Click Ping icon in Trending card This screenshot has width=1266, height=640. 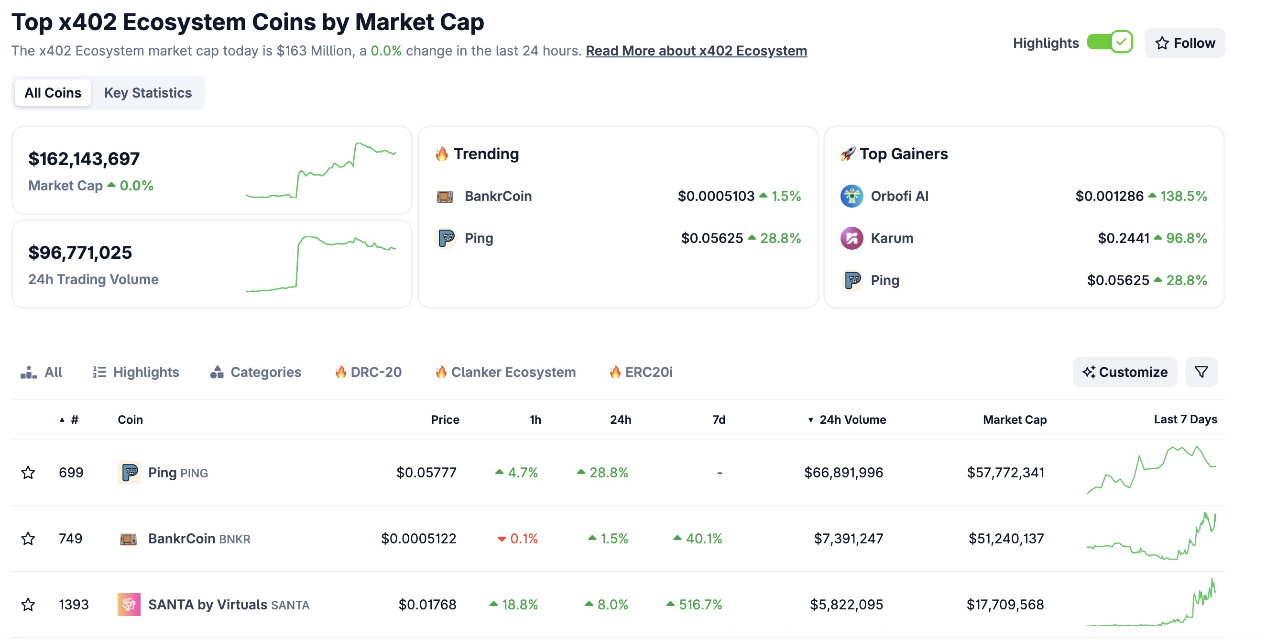click(446, 238)
